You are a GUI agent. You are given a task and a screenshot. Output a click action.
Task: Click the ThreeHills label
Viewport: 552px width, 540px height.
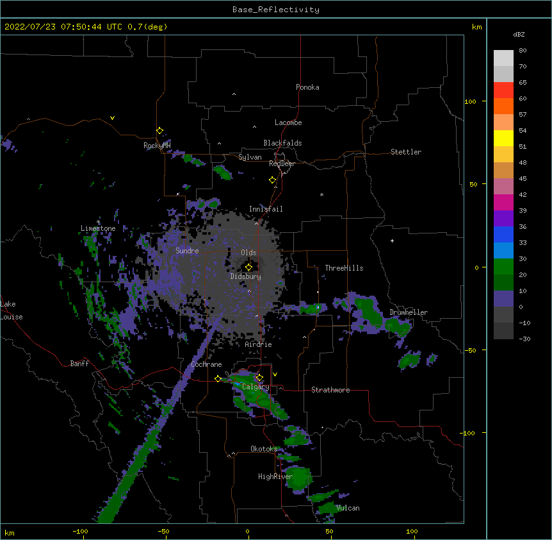[x=345, y=268]
